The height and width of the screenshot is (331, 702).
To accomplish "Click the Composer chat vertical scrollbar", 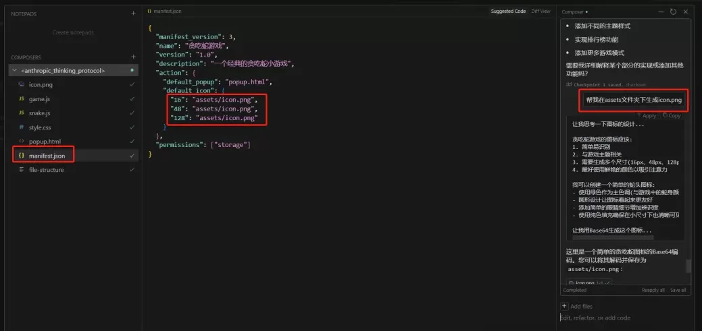I will pos(688,266).
